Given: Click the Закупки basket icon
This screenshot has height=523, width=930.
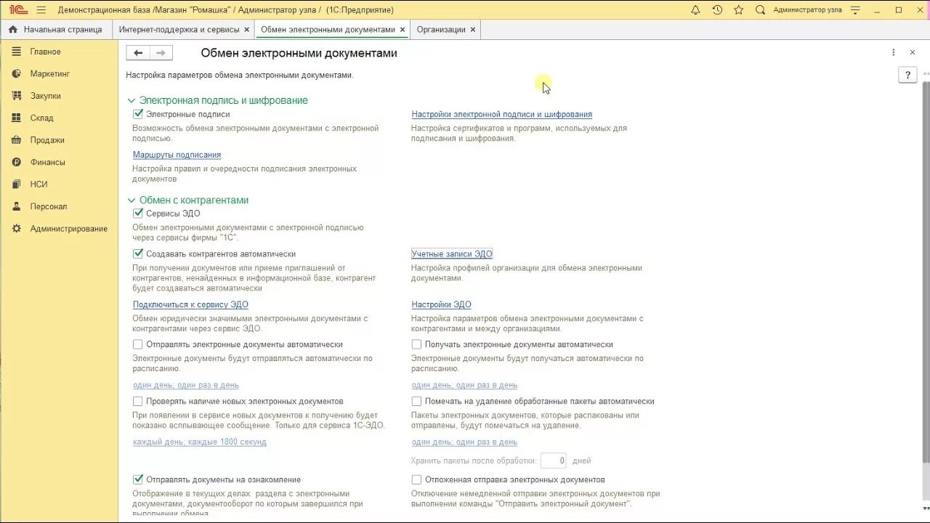Looking at the screenshot, I should [x=16, y=96].
